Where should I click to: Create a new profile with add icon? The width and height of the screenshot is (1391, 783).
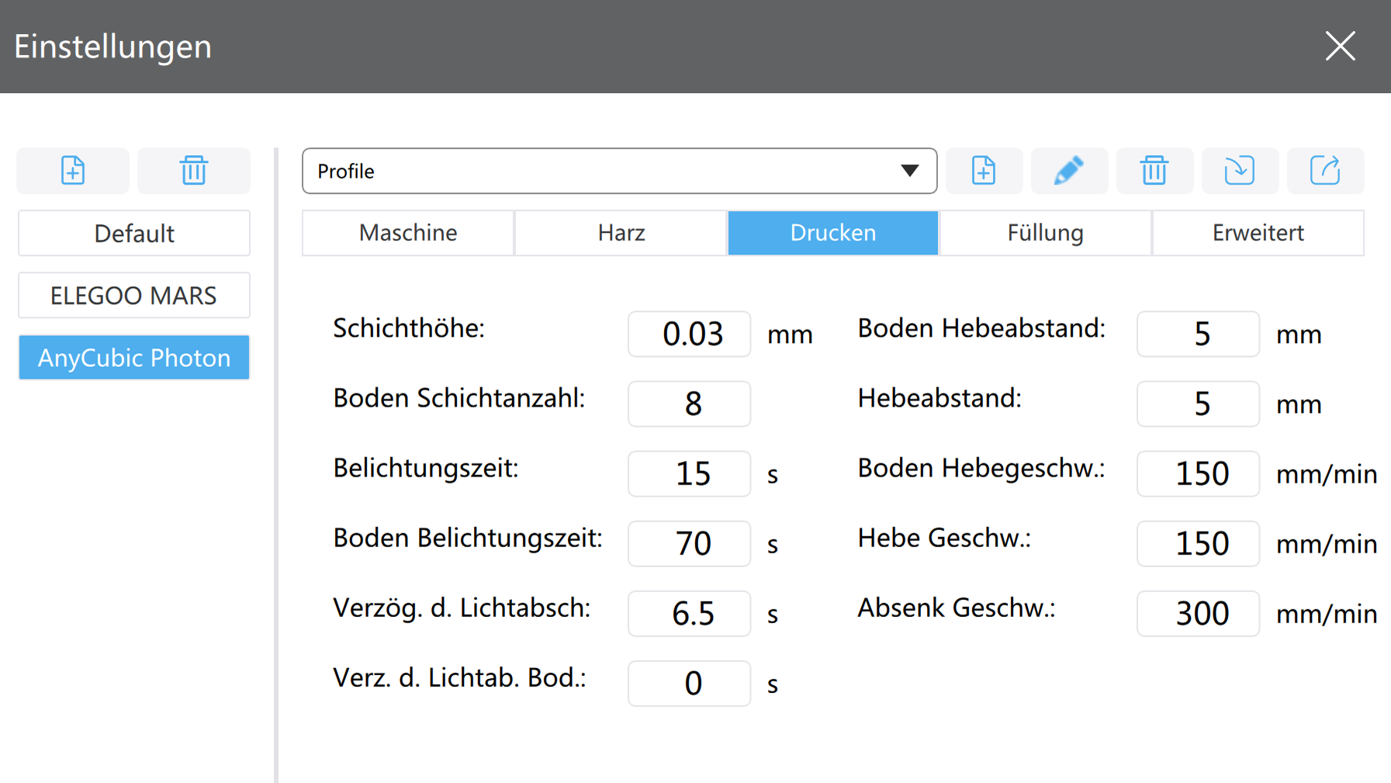984,171
